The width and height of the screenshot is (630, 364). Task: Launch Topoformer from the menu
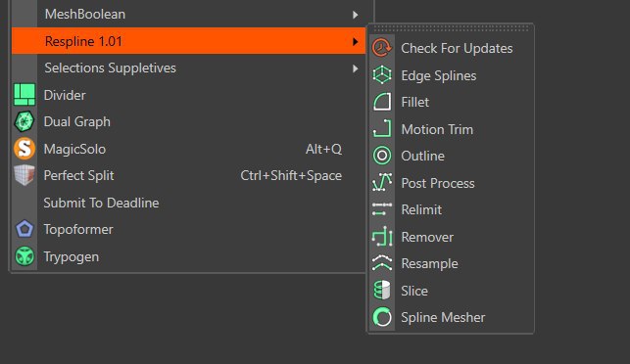click(x=188, y=229)
